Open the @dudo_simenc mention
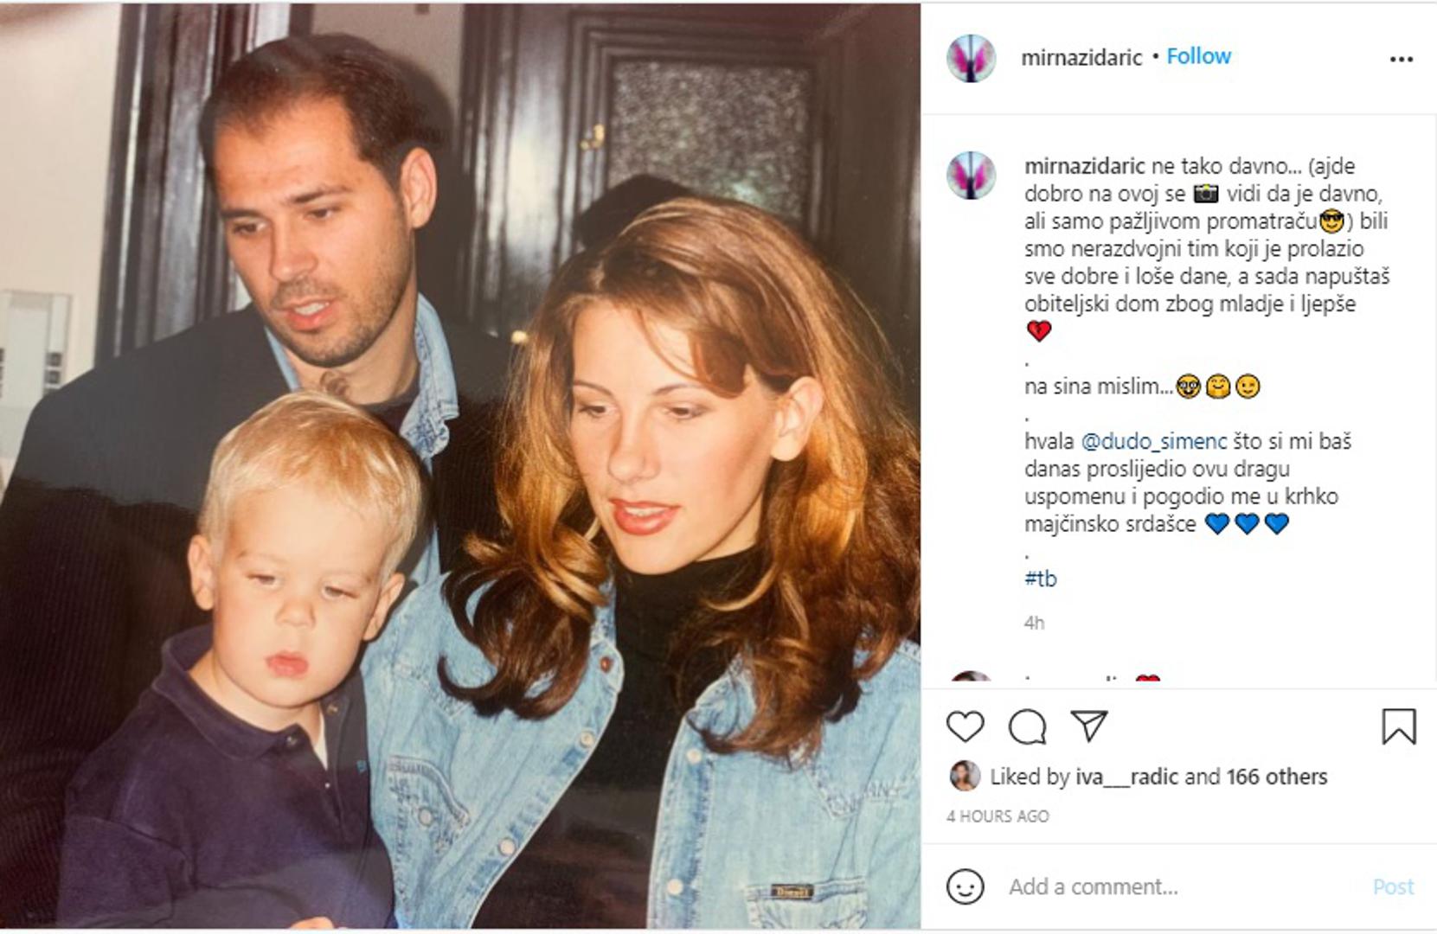 pos(1154,441)
